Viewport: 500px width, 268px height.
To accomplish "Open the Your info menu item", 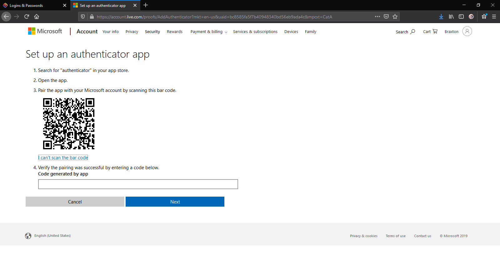I will 111,32.
